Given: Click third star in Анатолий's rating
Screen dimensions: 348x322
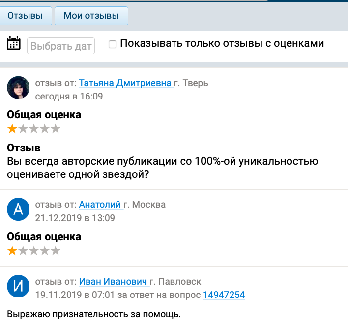Looking at the screenshot, I should click(x=34, y=251).
